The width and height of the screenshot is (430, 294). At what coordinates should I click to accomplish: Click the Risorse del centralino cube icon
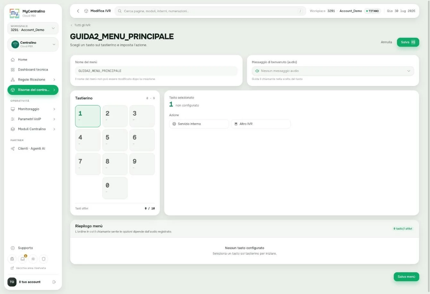click(x=13, y=90)
